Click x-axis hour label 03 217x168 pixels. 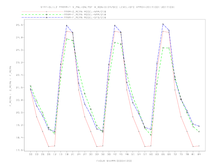36,154
